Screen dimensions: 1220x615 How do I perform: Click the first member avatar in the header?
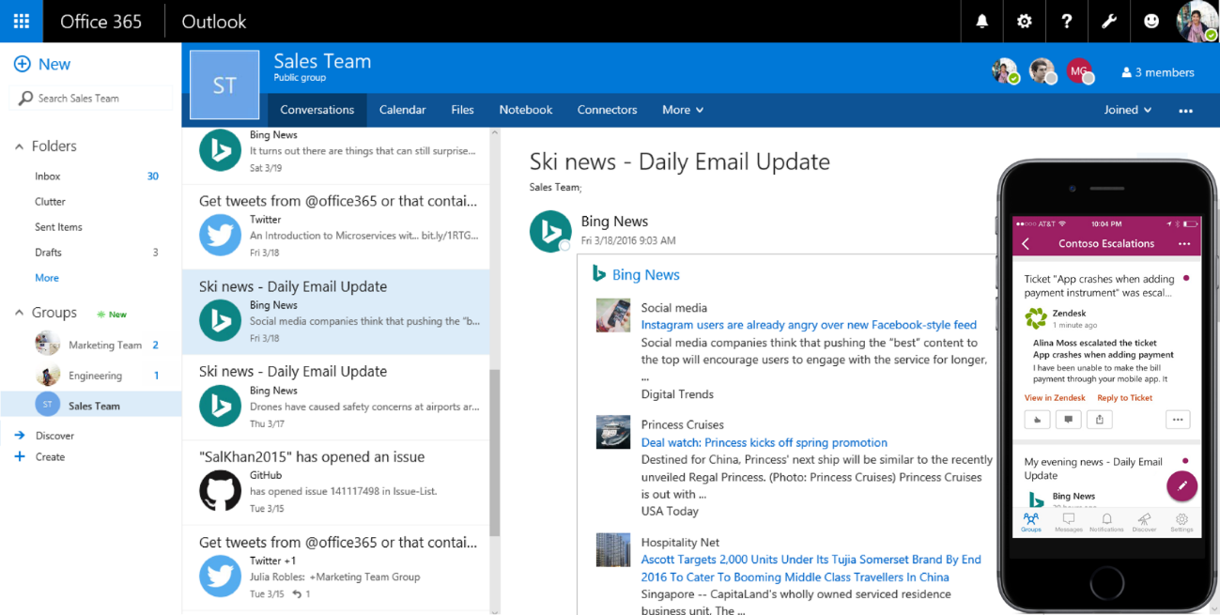(x=1004, y=70)
